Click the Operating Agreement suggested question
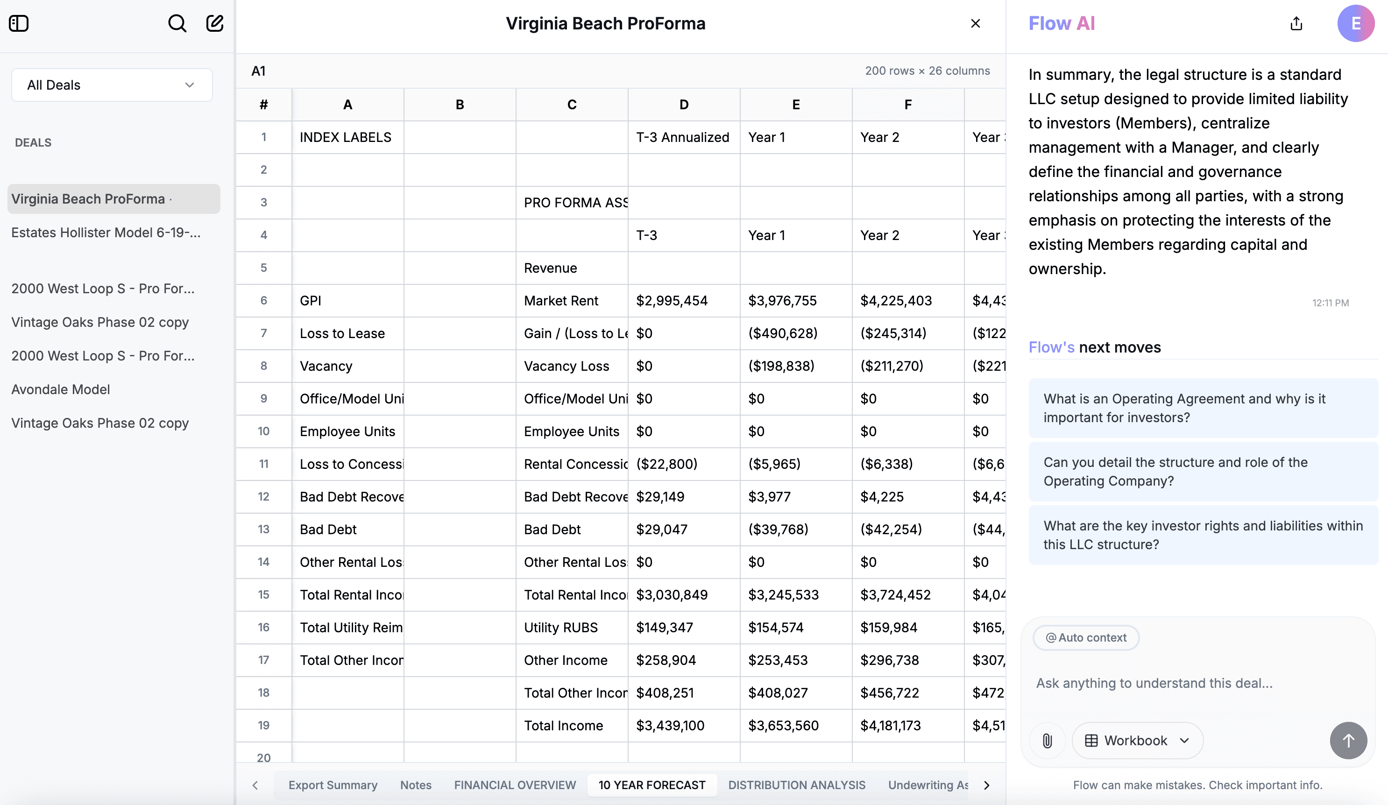 pos(1202,408)
